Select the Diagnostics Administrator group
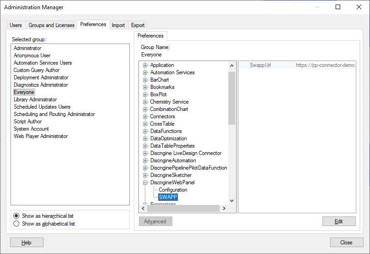Screen dimensions: 370x254 click(x=41, y=85)
